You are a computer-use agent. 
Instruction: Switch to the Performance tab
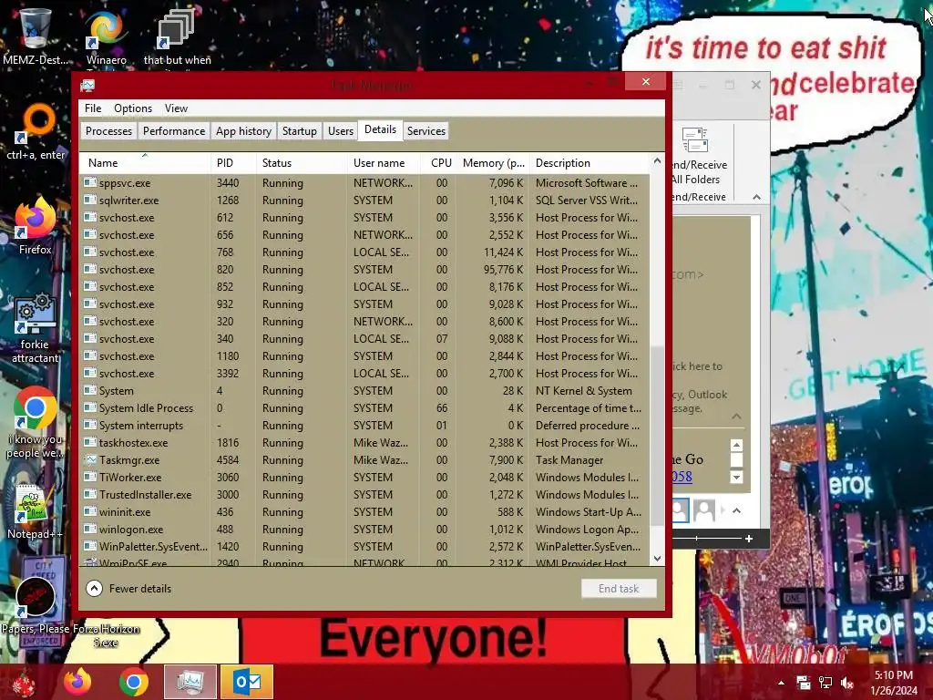(174, 131)
